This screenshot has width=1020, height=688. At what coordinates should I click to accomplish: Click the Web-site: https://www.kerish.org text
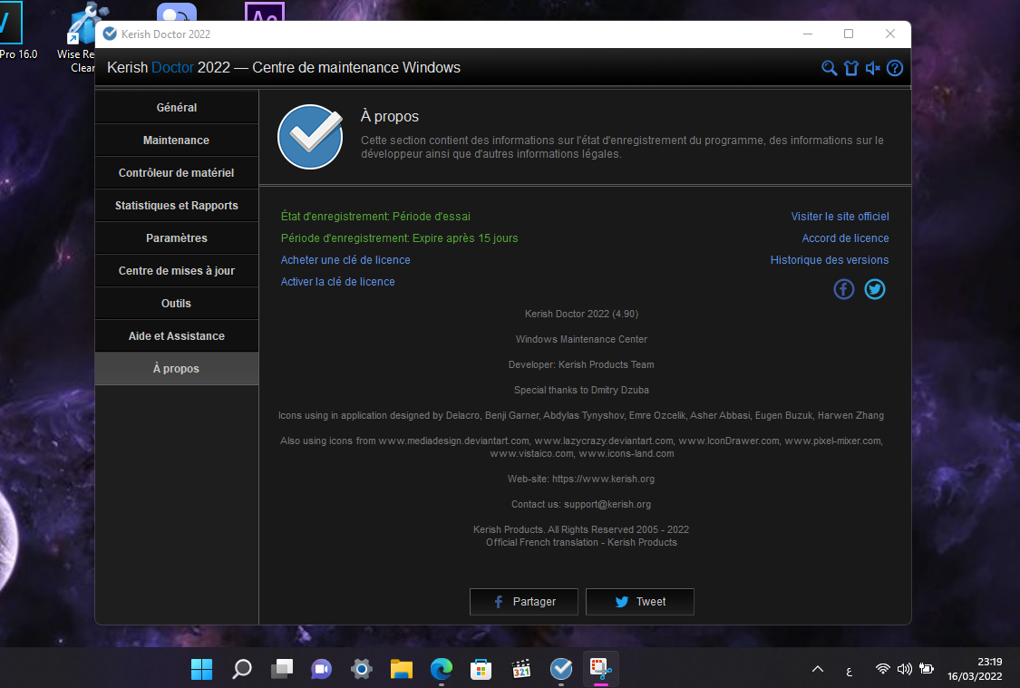point(581,479)
